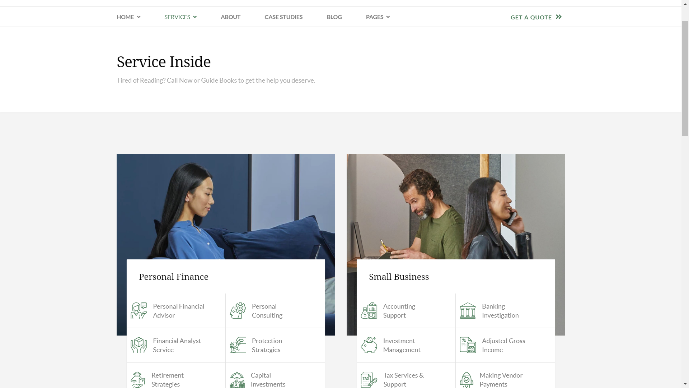This screenshot has width=689, height=388.
Task: Click the Tax Services document icon
Action: coord(369,380)
